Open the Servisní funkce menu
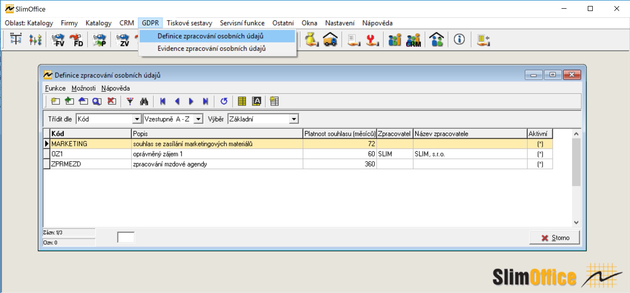This screenshot has width=630, height=293. pyautogui.click(x=242, y=23)
